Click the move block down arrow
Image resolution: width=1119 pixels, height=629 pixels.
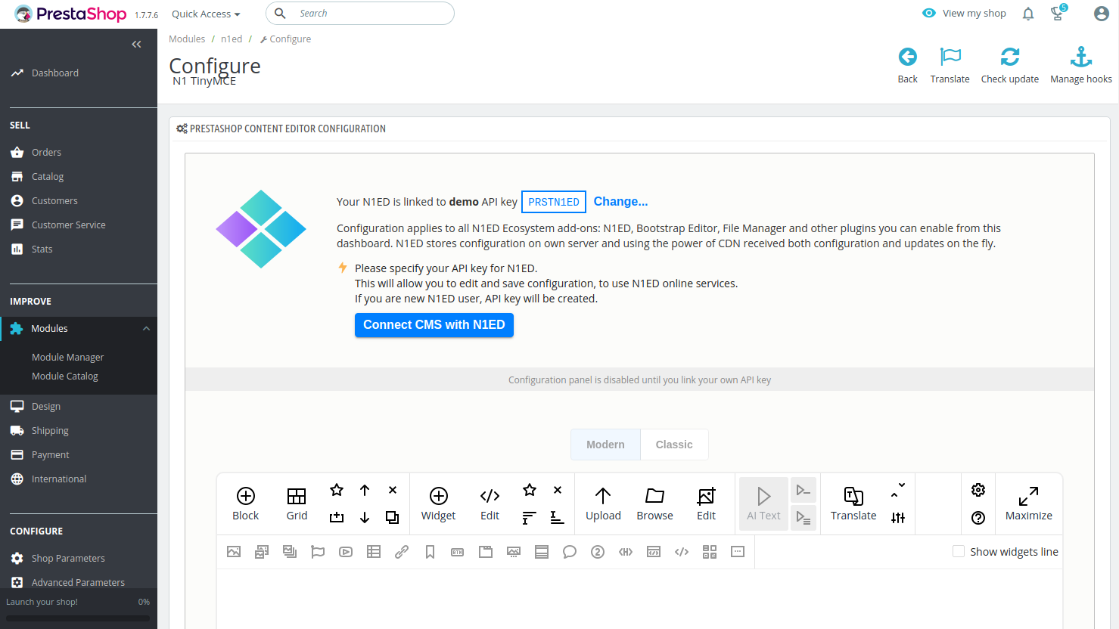pos(365,517)
